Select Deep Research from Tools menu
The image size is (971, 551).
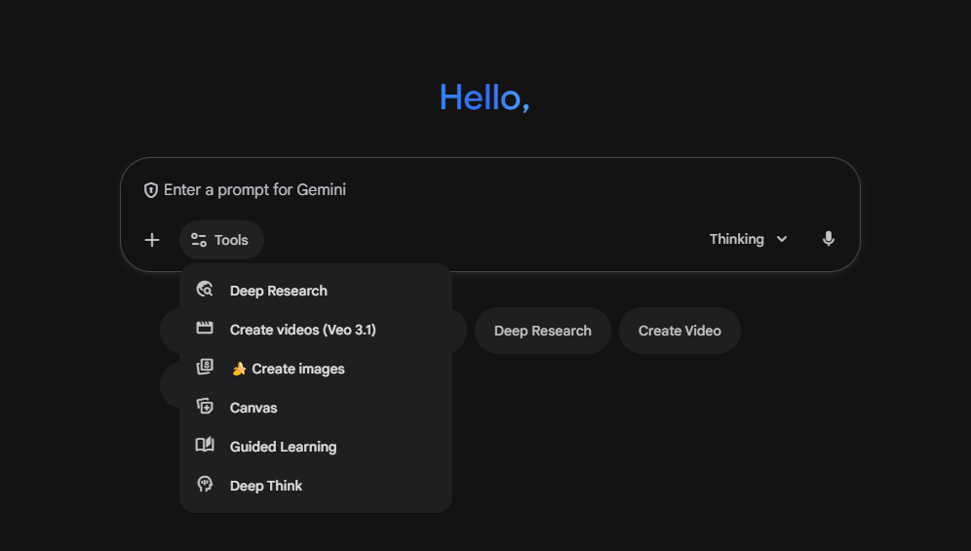[316, 291]
